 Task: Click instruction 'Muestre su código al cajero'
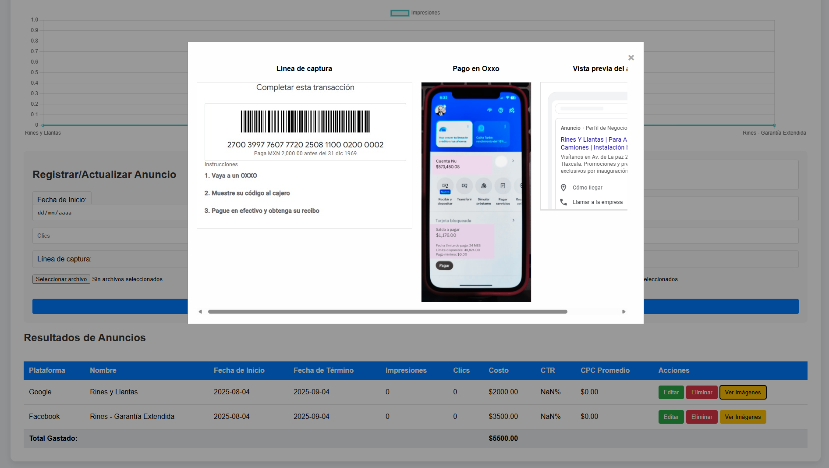pos(247,193)
